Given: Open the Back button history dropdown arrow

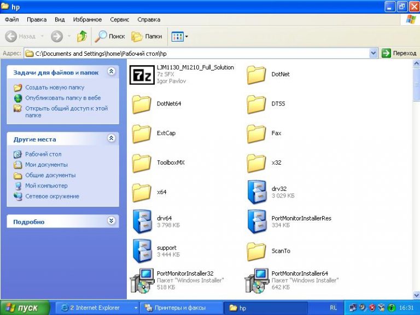Looking at the screenshot, I should coord(42,36).
